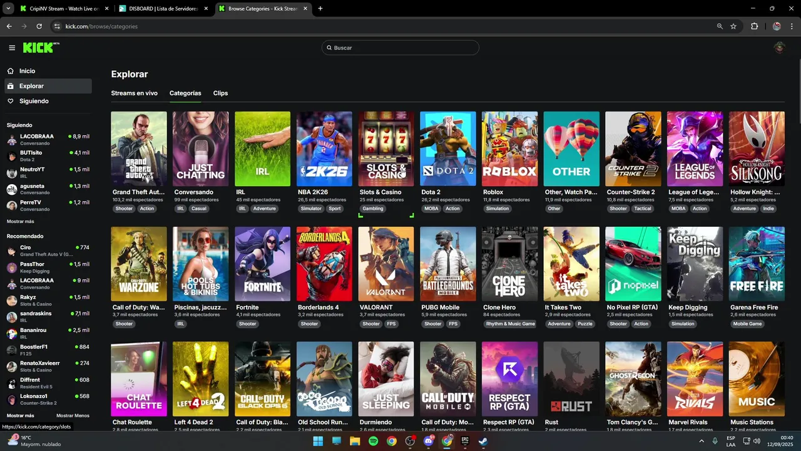Click the Buscar search field
This screenshot has width=801, height=451.
tap(400, 48)
